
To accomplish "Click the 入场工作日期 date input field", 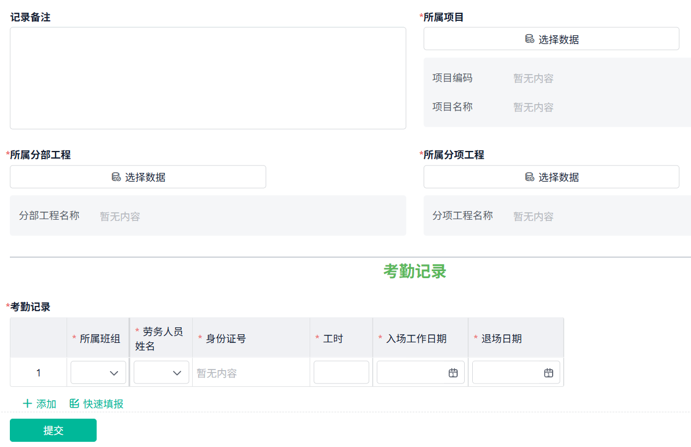I will [x=412, y=373].
